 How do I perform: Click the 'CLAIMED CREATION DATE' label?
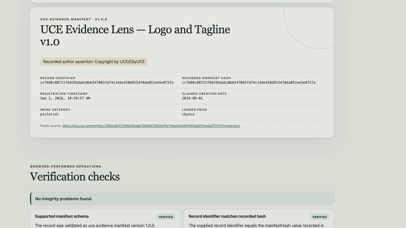point(204,94)
